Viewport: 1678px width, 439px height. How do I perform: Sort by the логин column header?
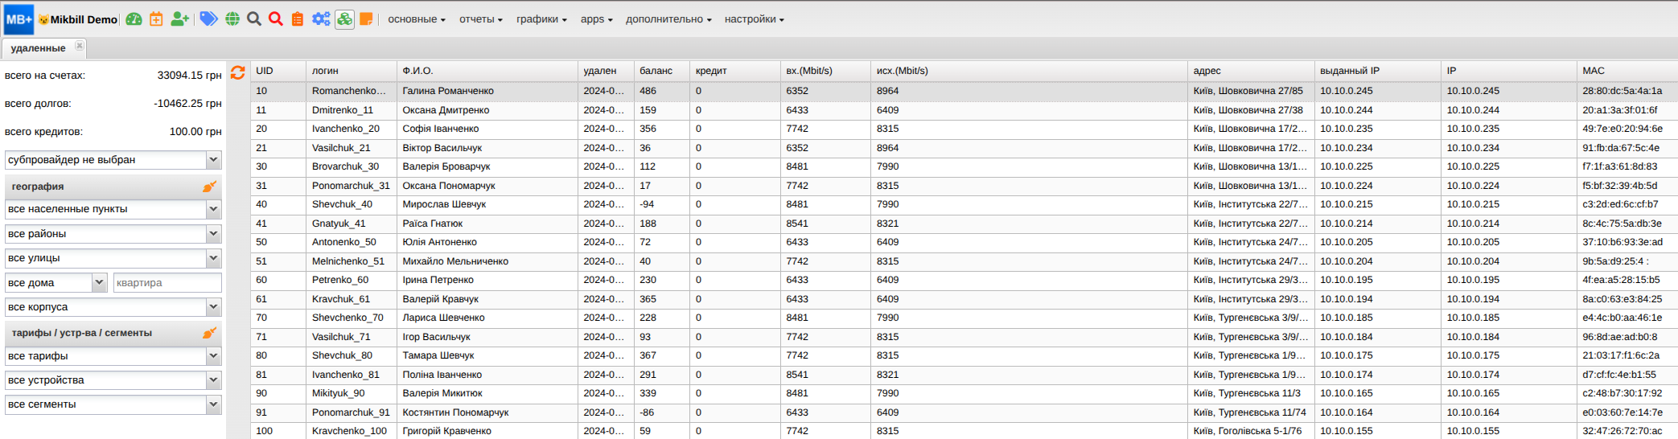tap(352, 71)
